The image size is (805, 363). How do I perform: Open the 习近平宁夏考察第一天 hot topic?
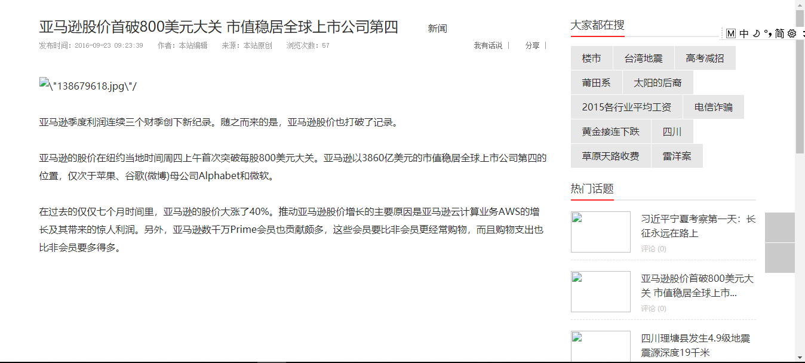point(698,226)
